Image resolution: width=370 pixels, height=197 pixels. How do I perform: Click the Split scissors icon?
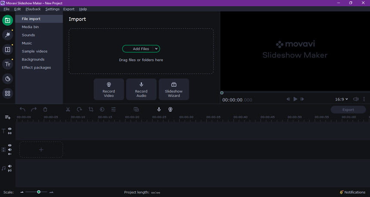68,109
